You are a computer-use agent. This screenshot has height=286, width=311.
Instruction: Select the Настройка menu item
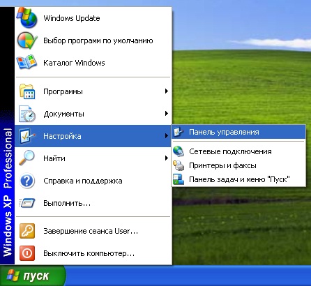coord(93,136)
